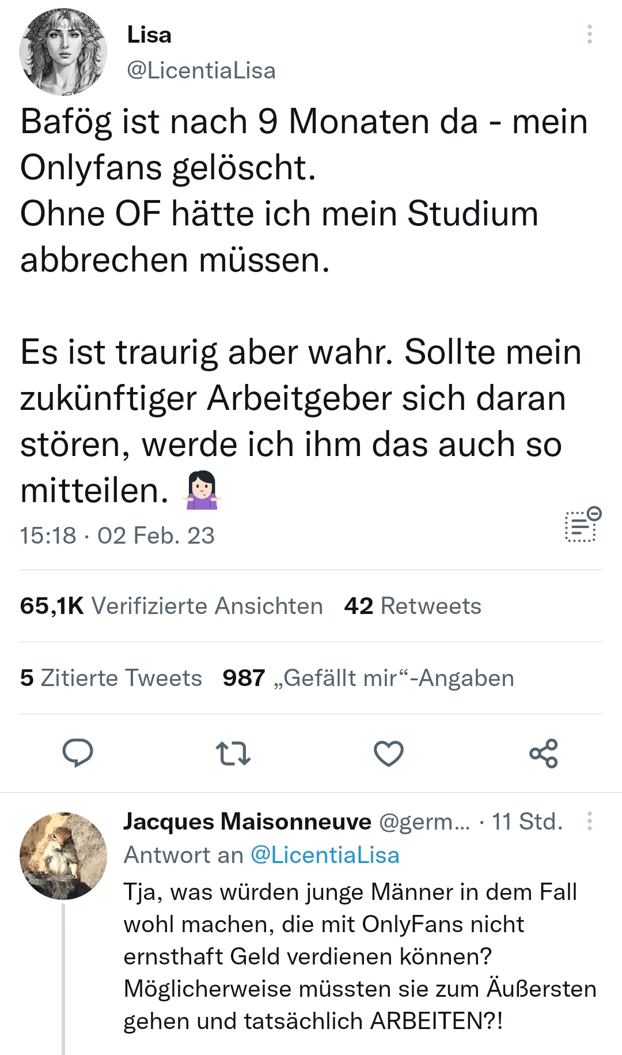Show the 5 Zitierte Tweets
Image resolution: width=622 pixels, height=1055 pixels.
[111, 678]
